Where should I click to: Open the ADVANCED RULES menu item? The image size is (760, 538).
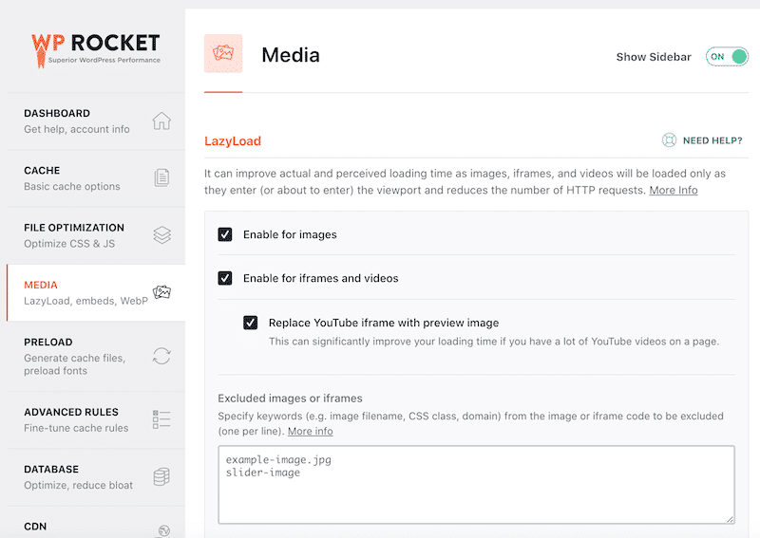tap(96, 419)
